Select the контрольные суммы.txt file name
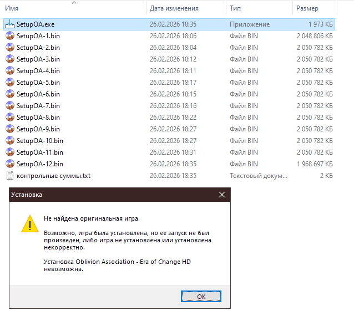 pos(53,176)
